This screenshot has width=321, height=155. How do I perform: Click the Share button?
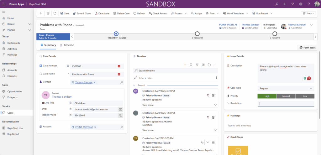308,13
